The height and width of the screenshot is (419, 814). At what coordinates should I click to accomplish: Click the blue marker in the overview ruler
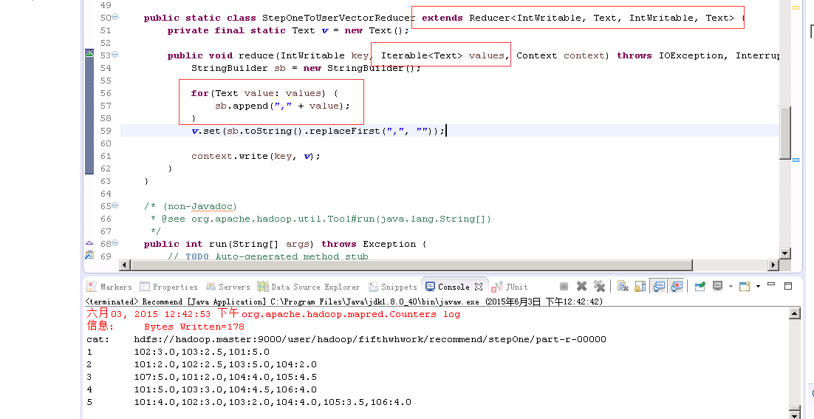(x=796, y=160)
